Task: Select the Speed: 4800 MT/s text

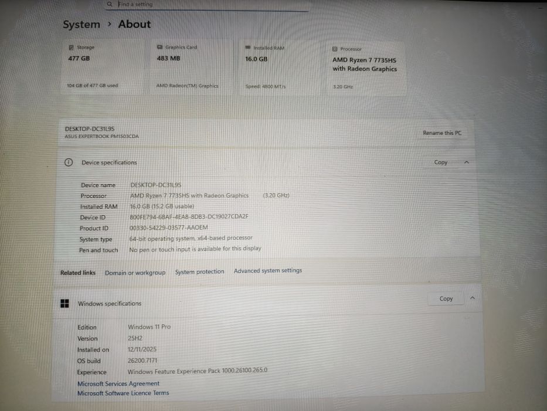Action: [x=266, y=86]
